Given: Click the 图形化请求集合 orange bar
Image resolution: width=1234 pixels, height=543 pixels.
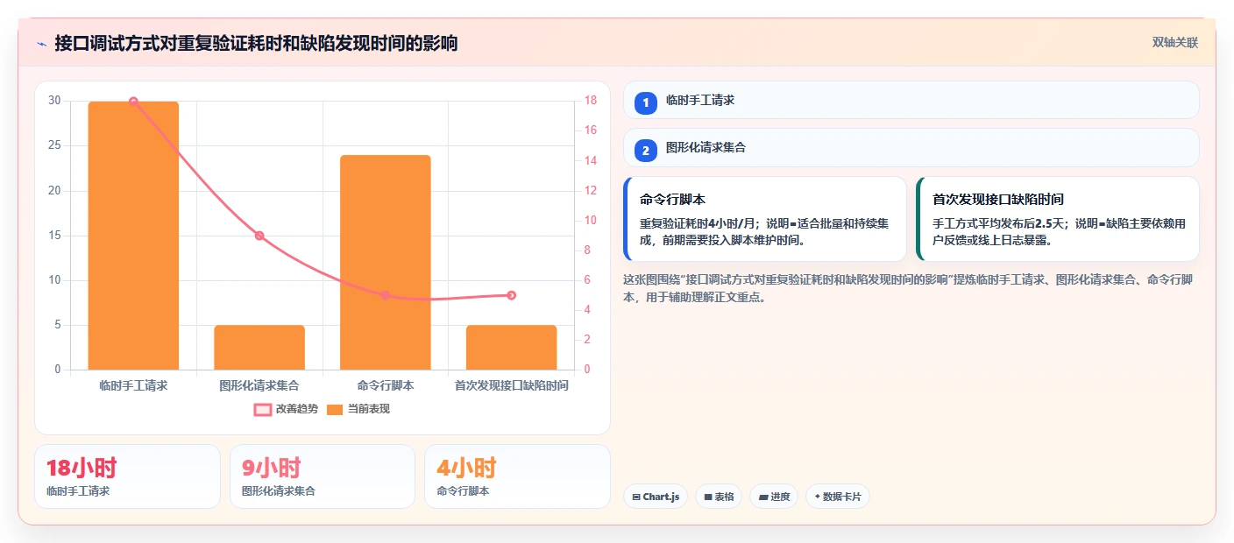Looking at the screenshot, I should (x=259, y=348).
